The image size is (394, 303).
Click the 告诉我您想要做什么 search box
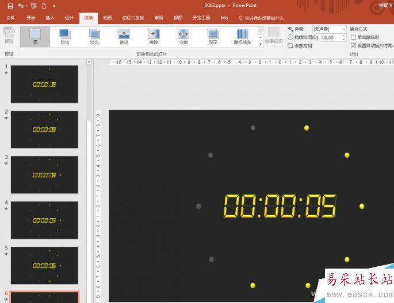261,18
